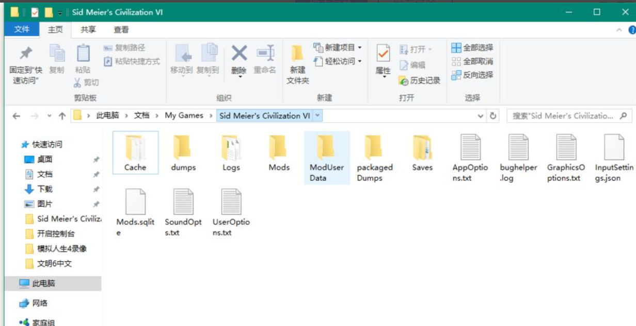636x326 pixels.
Task: Open the Saves folder
Action: [422, 152]
